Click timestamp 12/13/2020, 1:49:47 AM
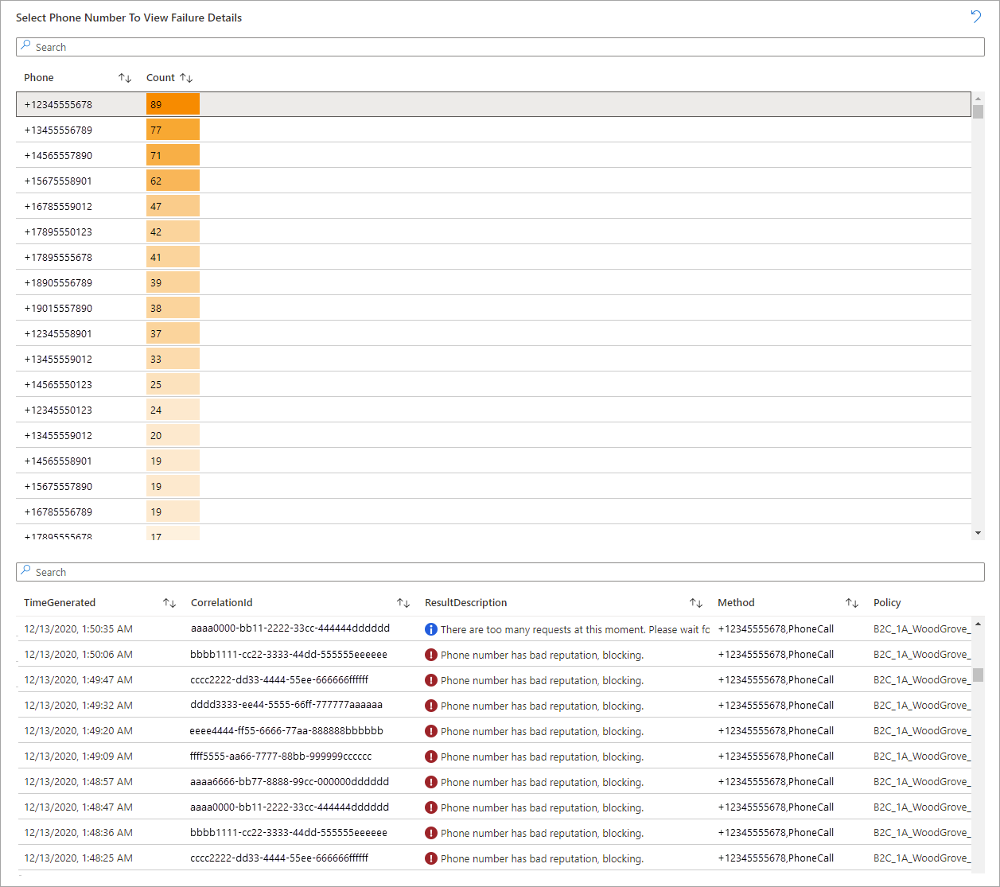Image resolution: width=1000 pixels, height=887 pixels. [78, 679]
